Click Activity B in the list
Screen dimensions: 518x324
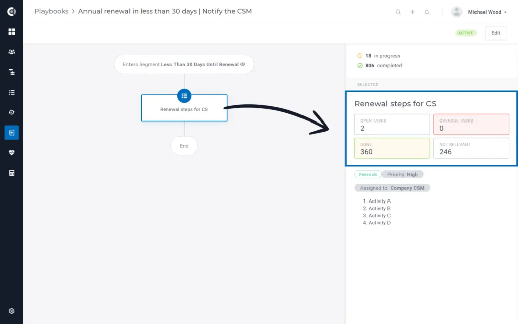point(379,208)
